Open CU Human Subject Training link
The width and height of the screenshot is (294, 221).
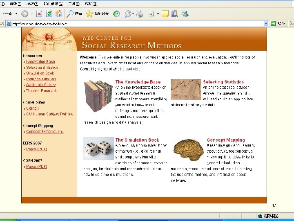point(50,114)
